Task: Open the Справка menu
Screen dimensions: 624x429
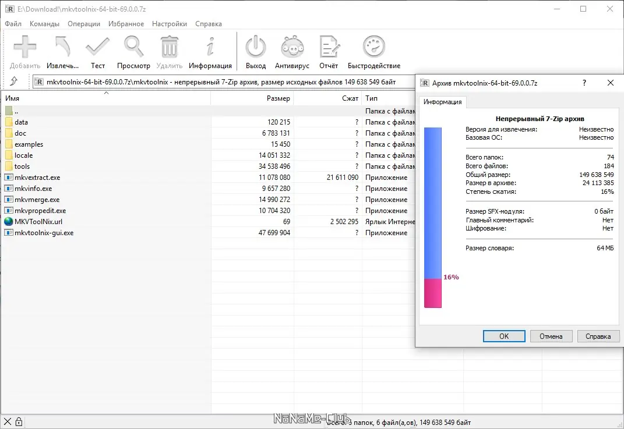Action: (209, 24)
